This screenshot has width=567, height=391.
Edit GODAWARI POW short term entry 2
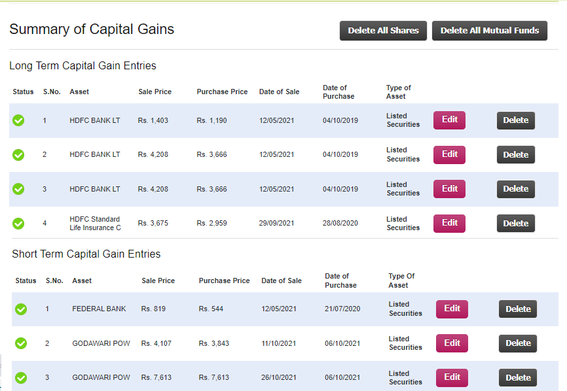[x=452, y=343]
